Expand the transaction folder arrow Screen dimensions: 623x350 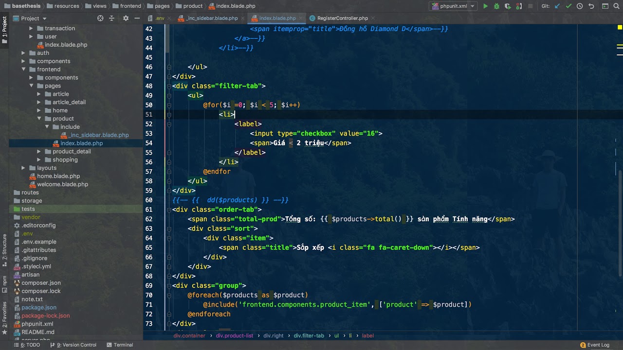31,28
